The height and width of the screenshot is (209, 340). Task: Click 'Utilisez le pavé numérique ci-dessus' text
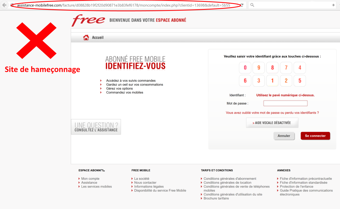pyautogui.click(x=285, y=95)
